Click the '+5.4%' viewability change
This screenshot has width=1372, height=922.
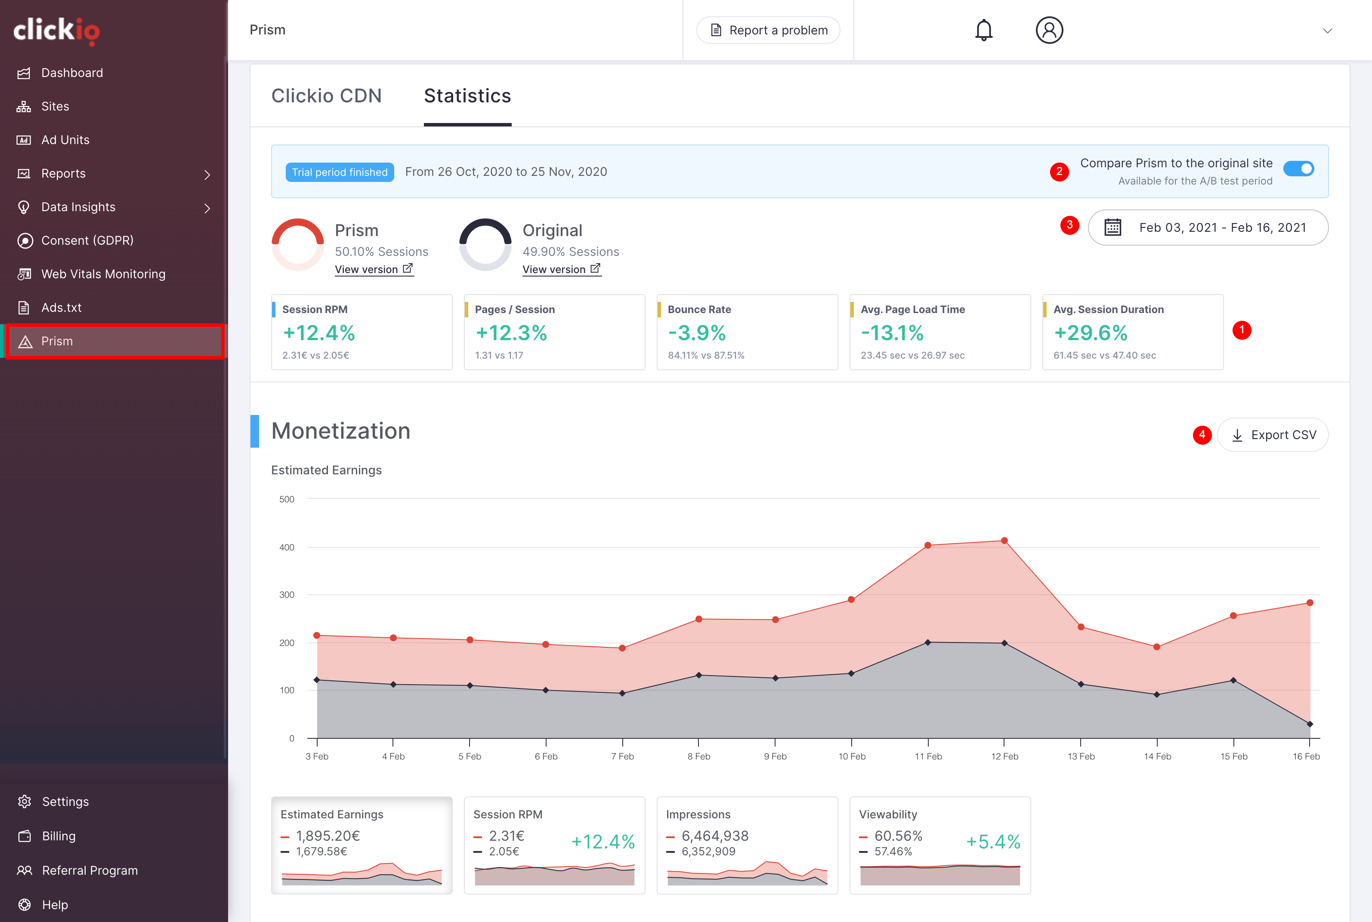(993, 842)
